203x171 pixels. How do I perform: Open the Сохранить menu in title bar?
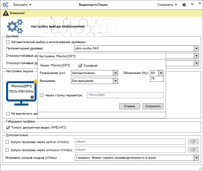[x=167, y=5]
